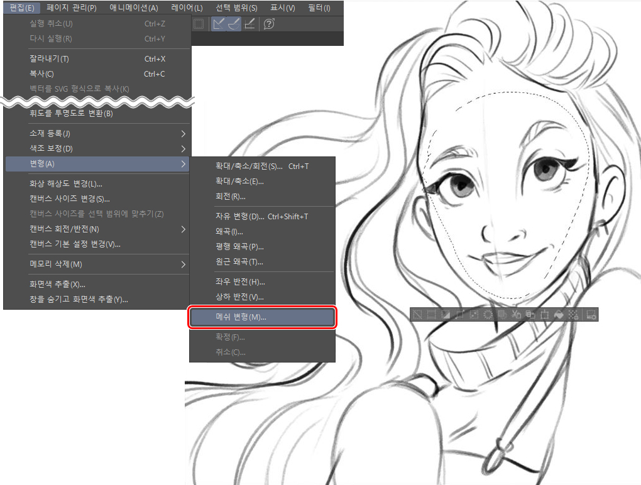
Task: Open selection launcher settings icon
Action: [x=591, y=315]
